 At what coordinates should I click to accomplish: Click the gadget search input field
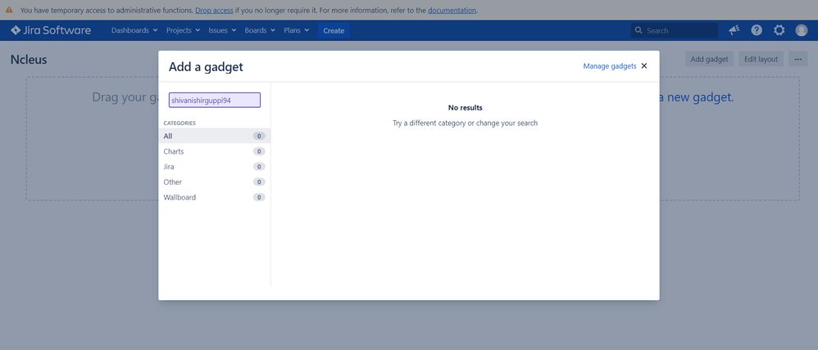coord(215,100)
